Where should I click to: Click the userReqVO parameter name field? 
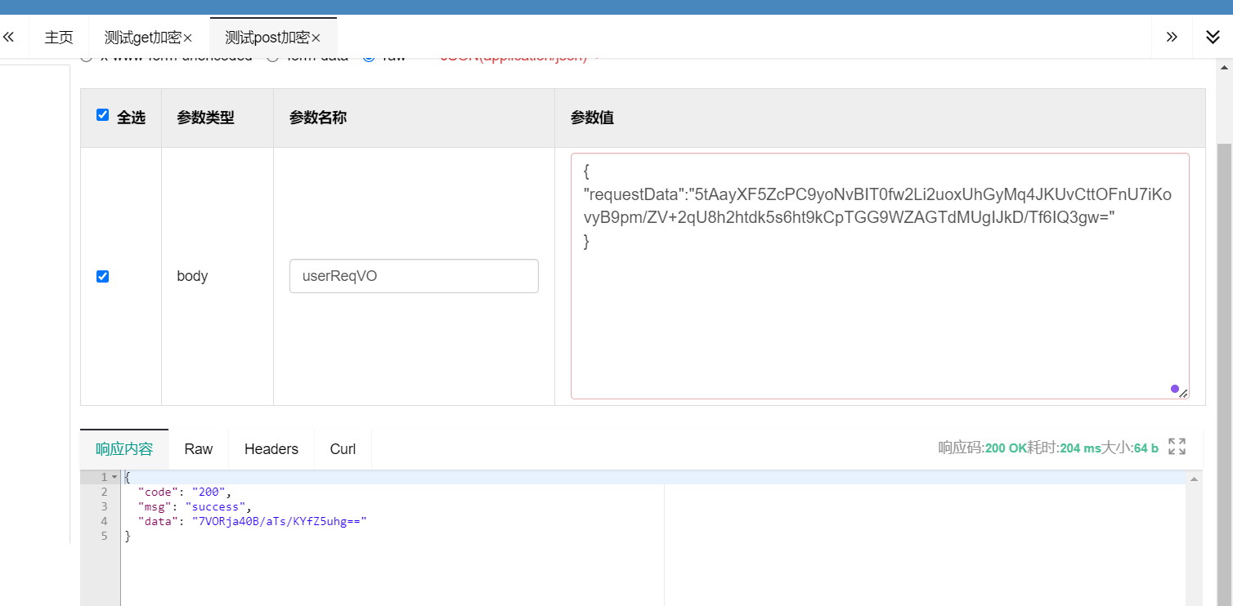coord(414,276)
